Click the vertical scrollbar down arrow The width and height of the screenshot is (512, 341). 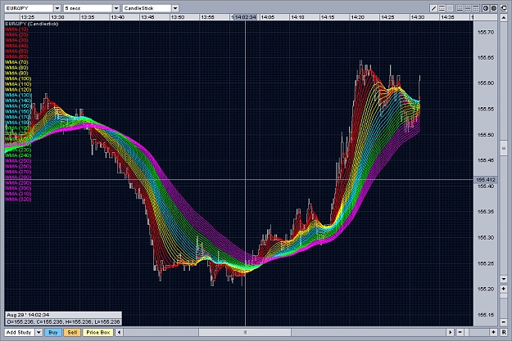point(504,279)
